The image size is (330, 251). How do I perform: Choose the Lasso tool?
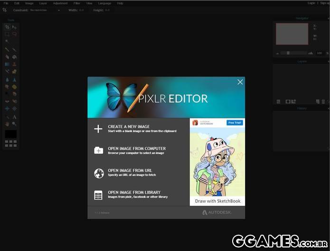(x=14, y=34)
